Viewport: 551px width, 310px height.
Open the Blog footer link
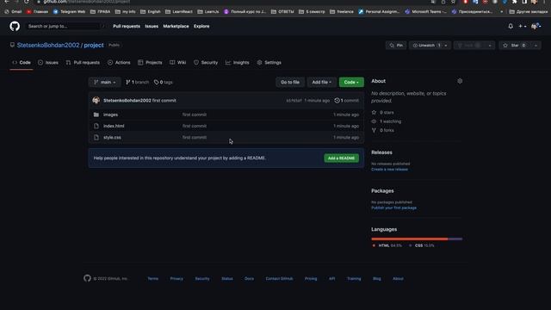click(377, 279)
